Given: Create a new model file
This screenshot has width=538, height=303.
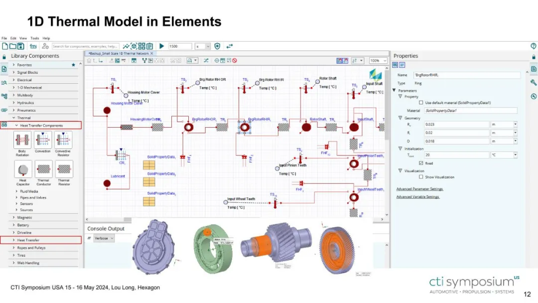Looking at the screenshot, I should (5, 46).
